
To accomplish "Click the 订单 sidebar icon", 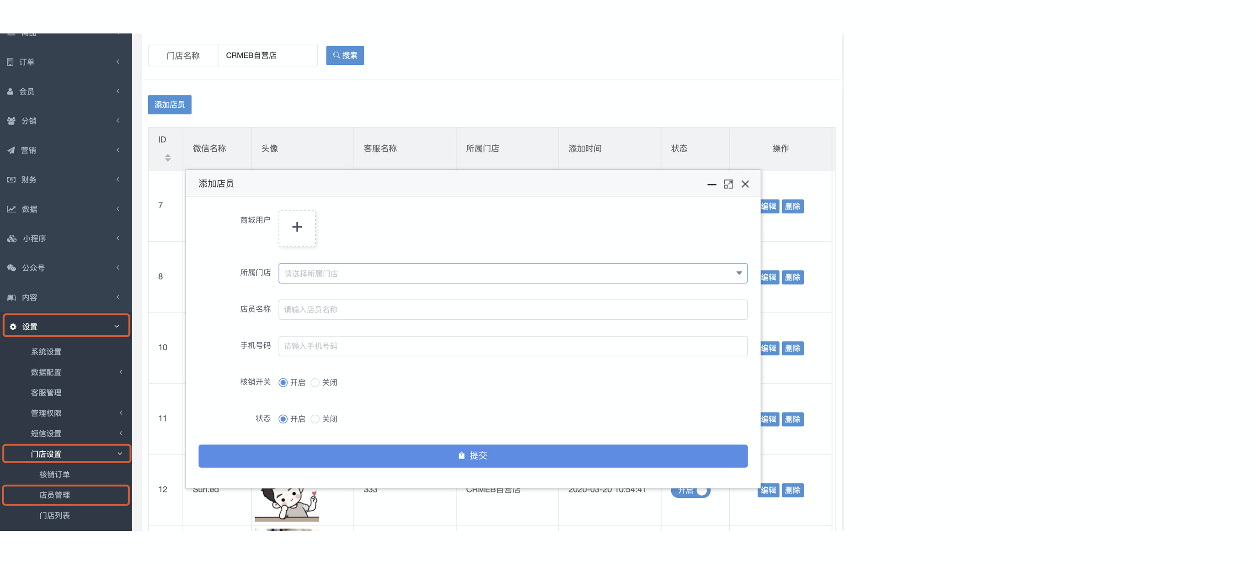I will pyautogui.click(x=10, y=62).
